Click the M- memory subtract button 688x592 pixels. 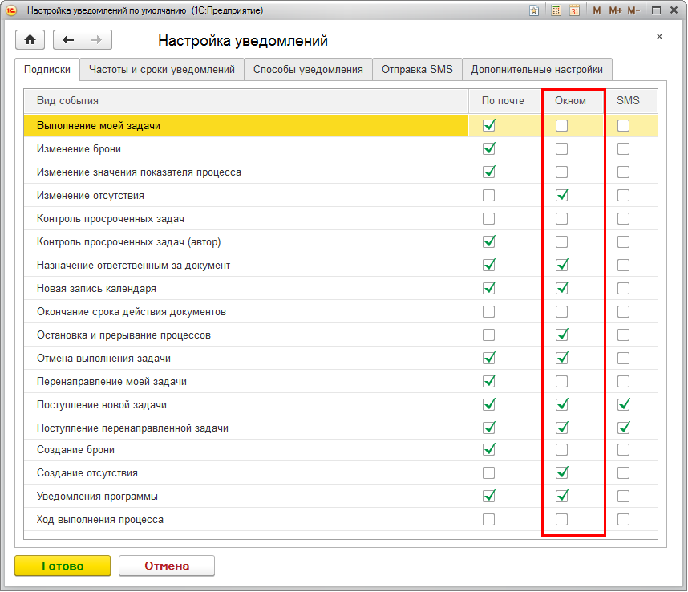[x=633, y=10]
